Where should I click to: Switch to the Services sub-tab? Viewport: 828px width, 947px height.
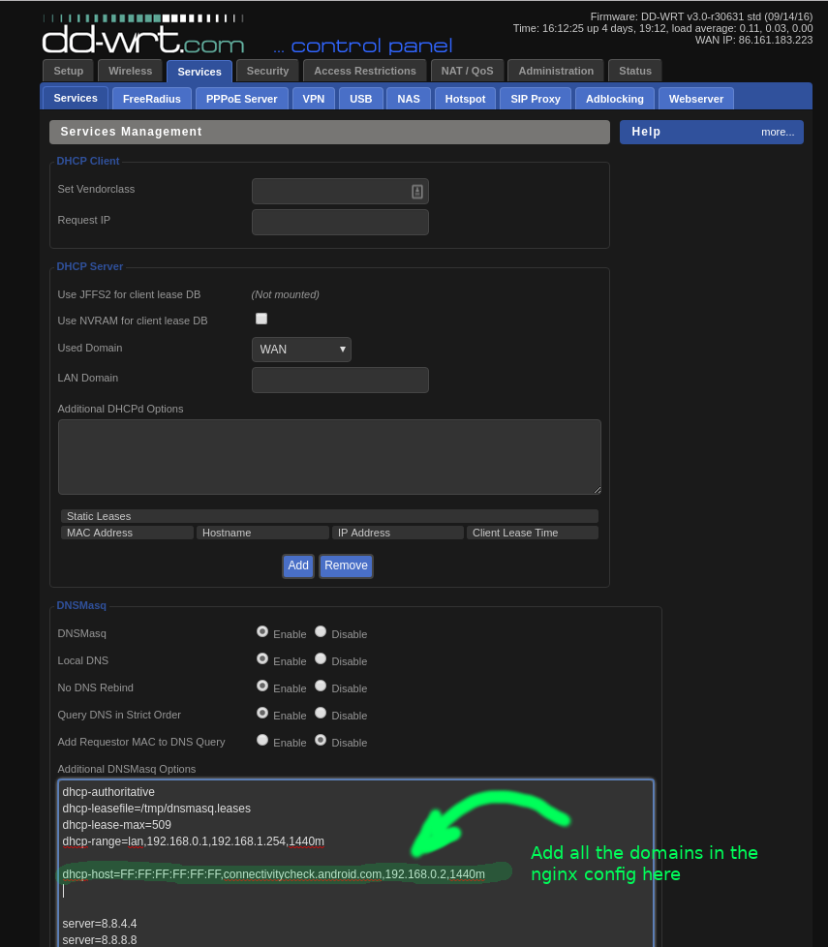coord(76,98)
